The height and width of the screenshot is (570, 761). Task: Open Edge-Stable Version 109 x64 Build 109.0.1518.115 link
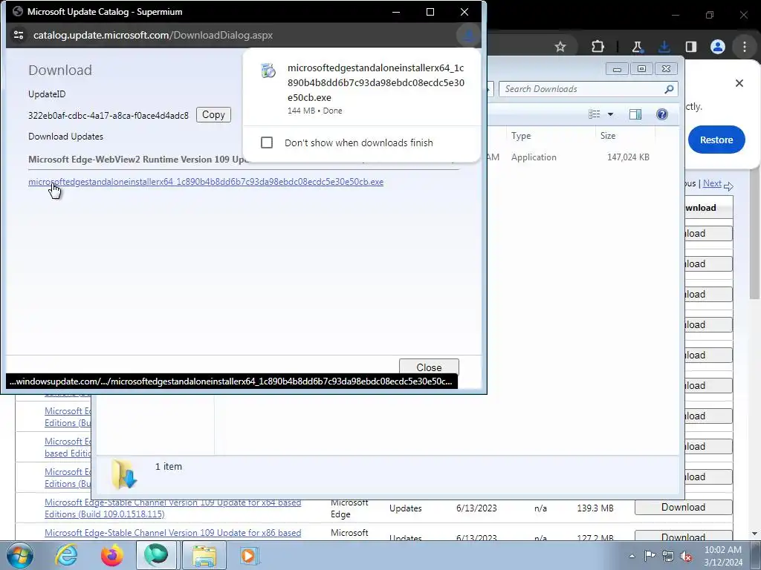172,508
